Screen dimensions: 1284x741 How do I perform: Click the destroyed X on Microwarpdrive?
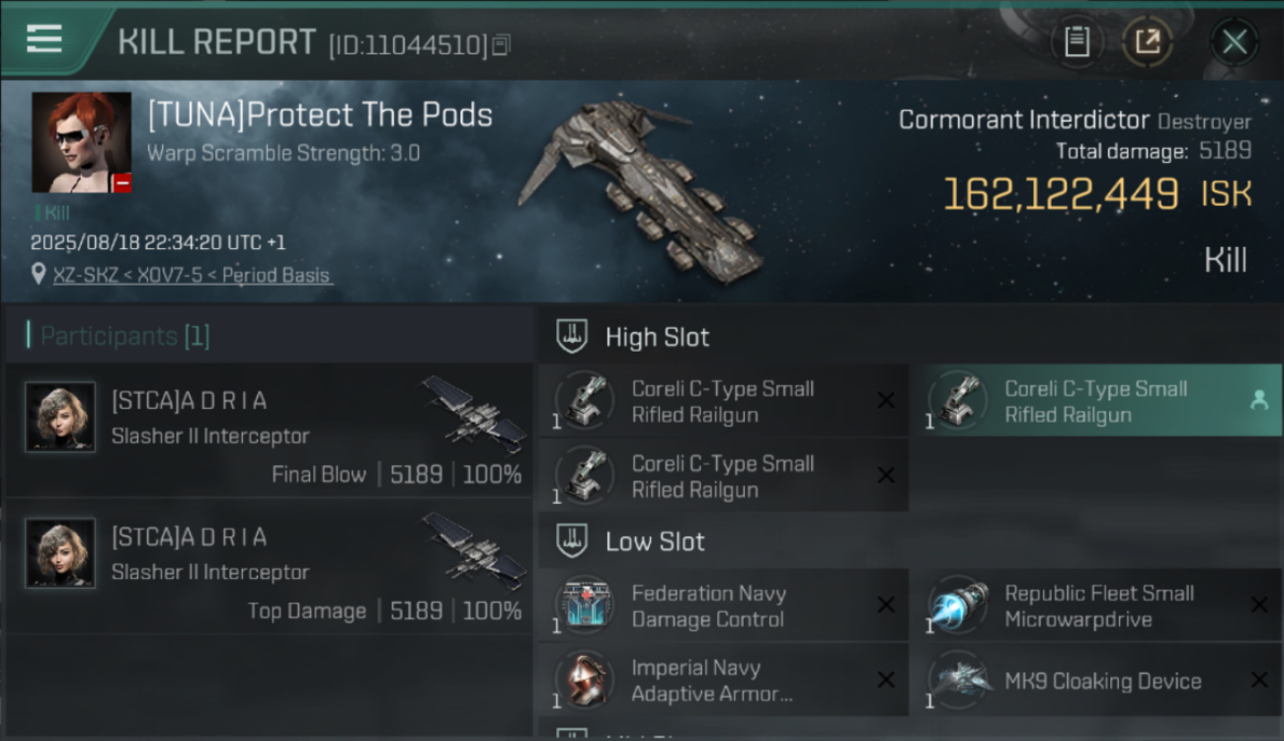click(x=1259, y=605)
